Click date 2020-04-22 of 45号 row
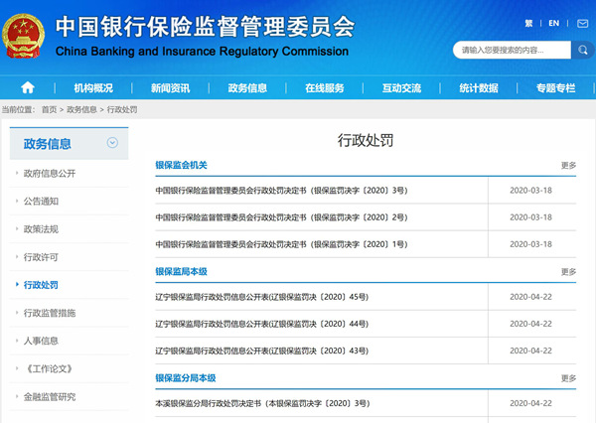Viewport: 596px width, 423px height. pos(530,297)
